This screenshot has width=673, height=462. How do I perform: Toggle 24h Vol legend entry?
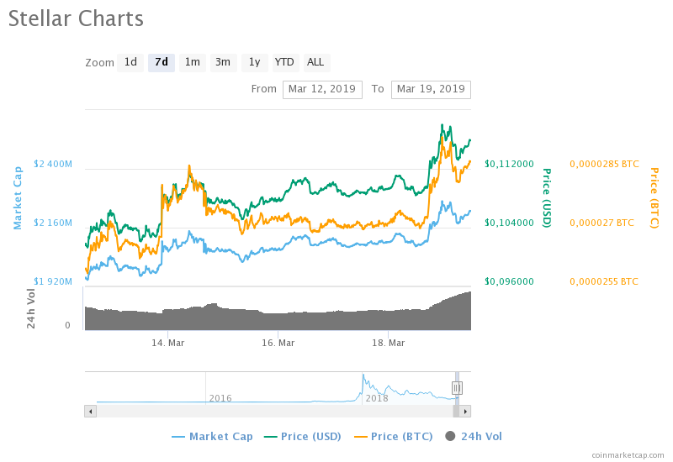(x=474, y=437)
